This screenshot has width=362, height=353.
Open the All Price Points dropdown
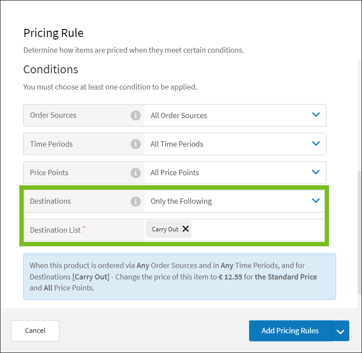(x=235, y=172)
